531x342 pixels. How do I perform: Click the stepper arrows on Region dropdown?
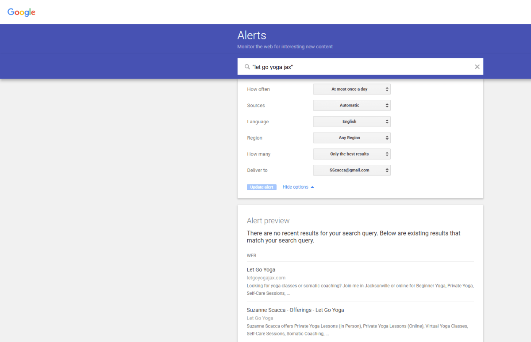[x=387, y=137]
